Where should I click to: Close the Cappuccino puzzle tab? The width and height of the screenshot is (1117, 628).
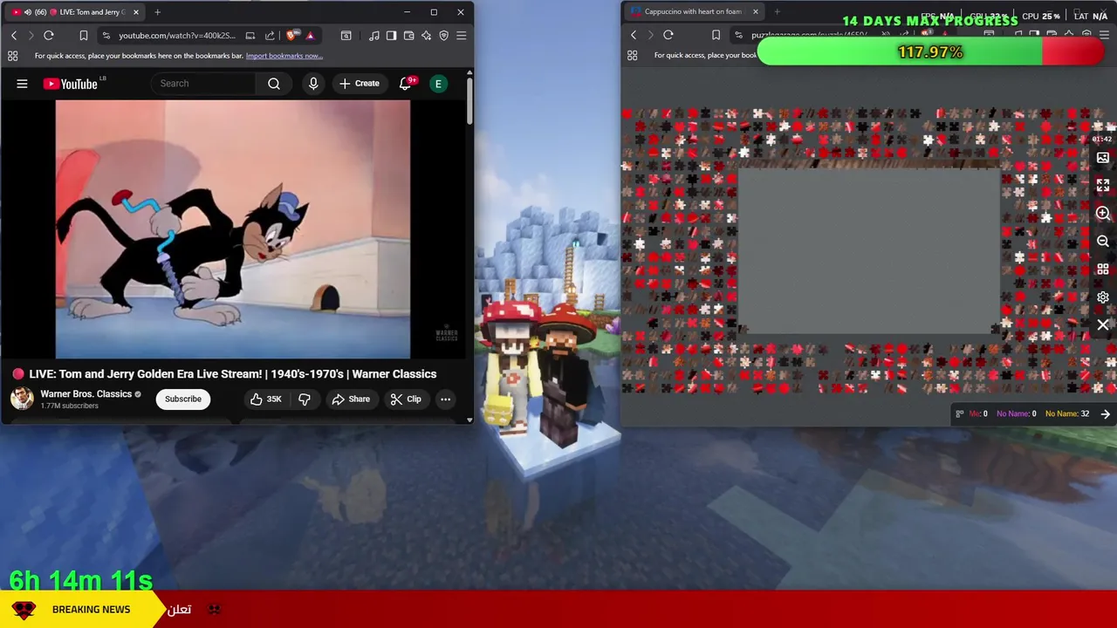pos(756,11)
